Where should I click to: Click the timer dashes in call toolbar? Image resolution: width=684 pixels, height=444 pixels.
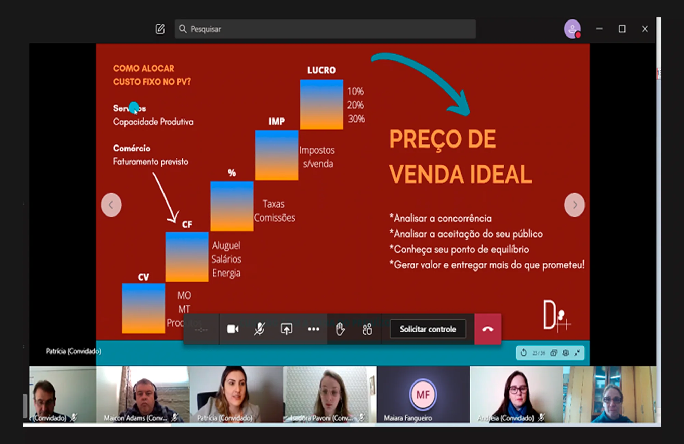coord(201,329)
